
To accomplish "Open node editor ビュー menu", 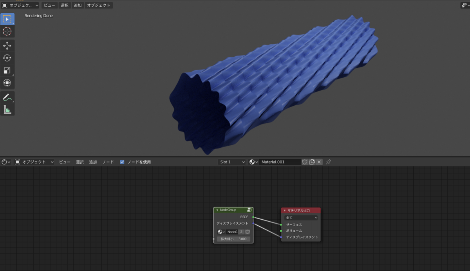I will (x=65, y=162).
